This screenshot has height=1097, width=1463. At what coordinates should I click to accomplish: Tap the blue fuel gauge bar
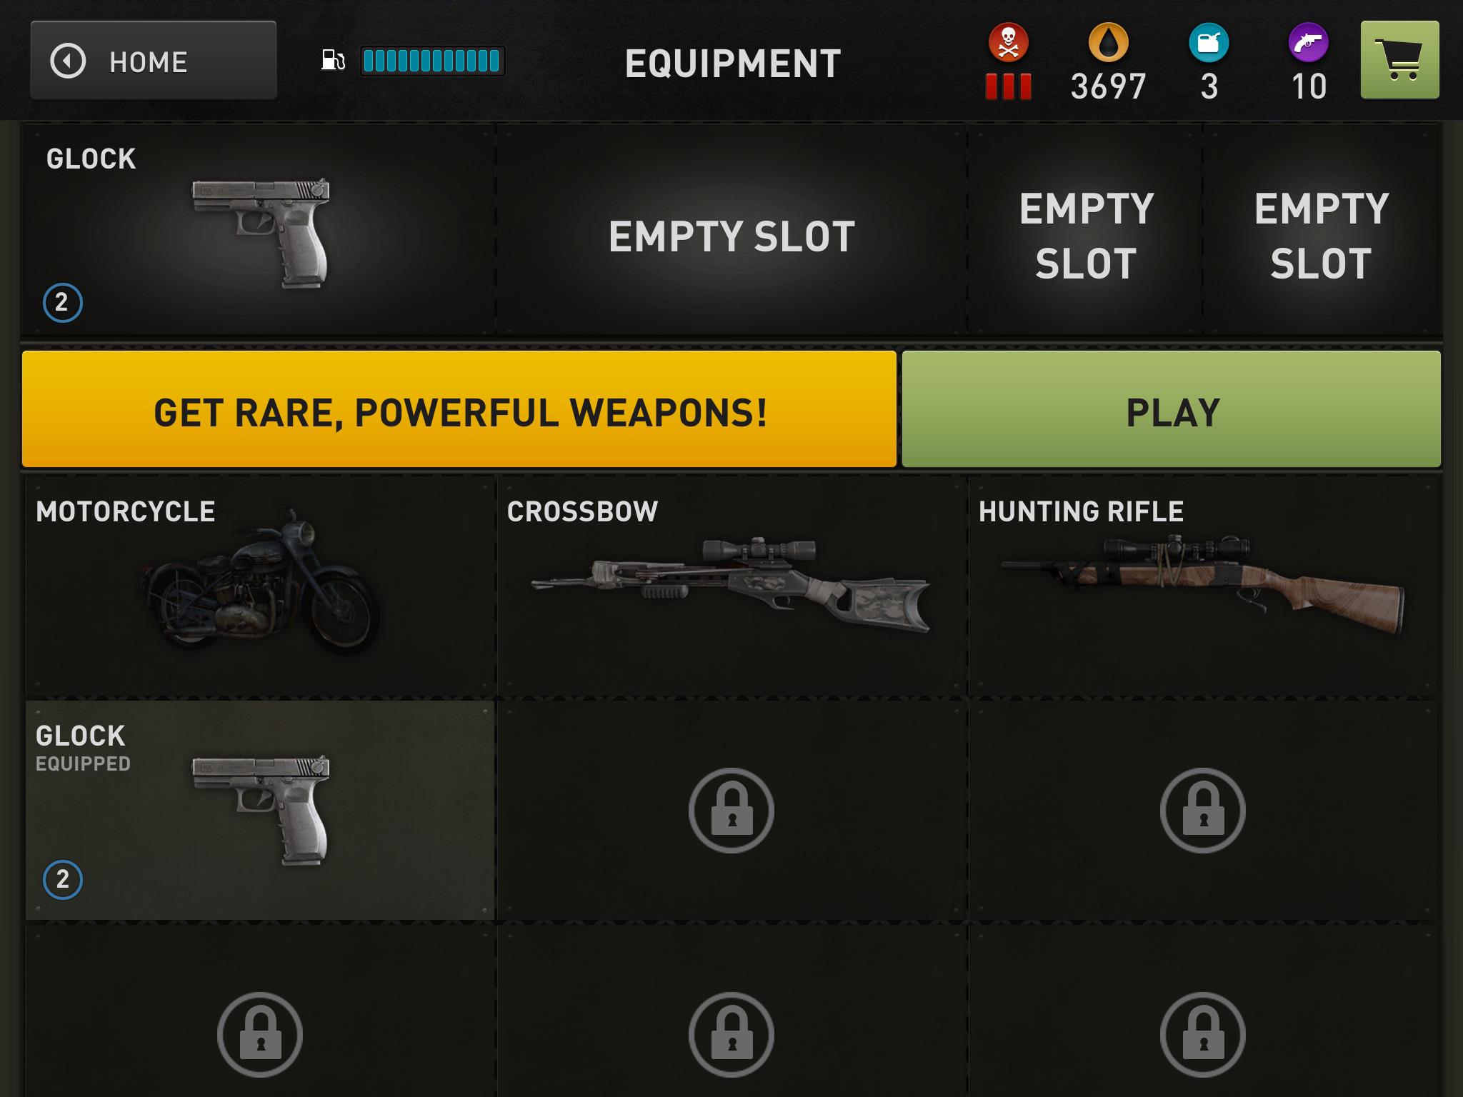click(432, 61)
